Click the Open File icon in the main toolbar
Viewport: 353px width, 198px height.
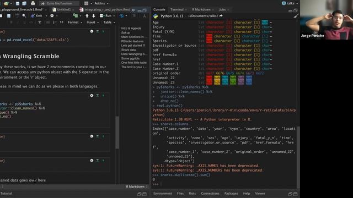pyautogui.click(x=6, y=3)
